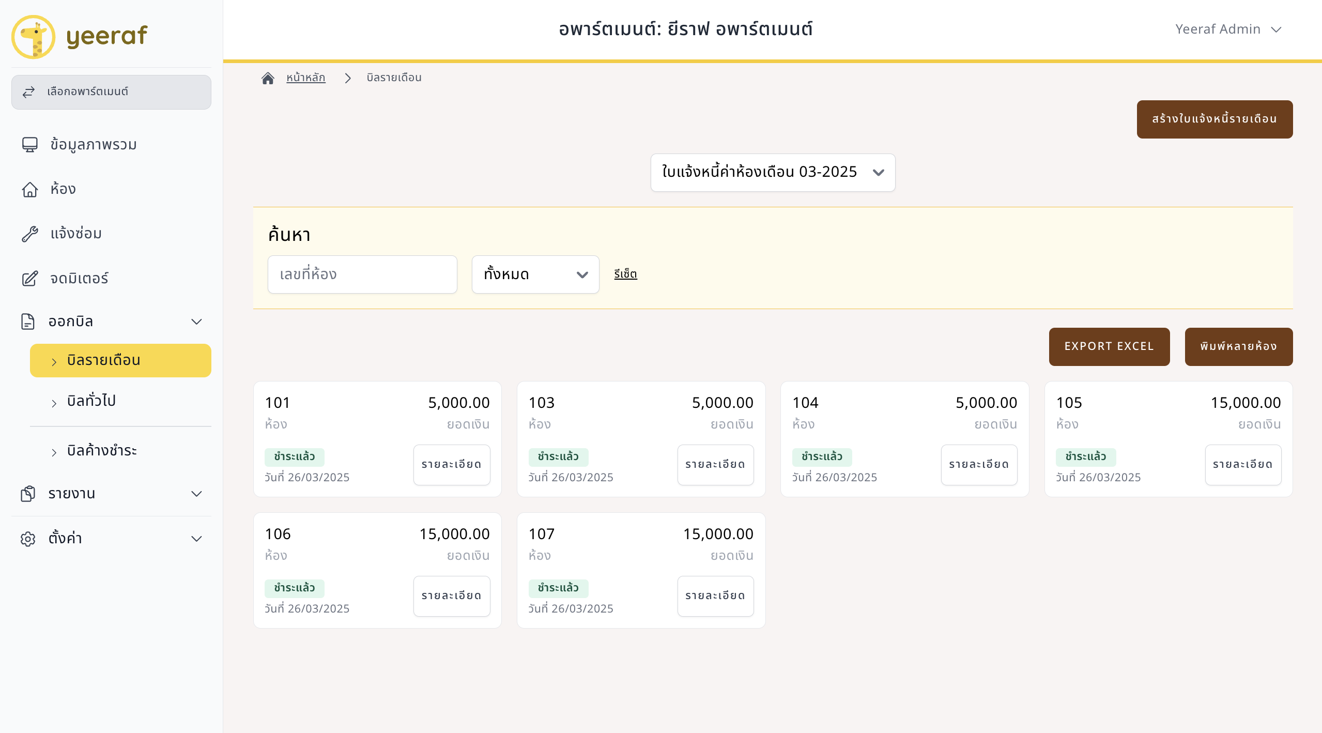Select the บิลรายเดือน submenu item
The image size is (1322, 733).
[120, 360]
